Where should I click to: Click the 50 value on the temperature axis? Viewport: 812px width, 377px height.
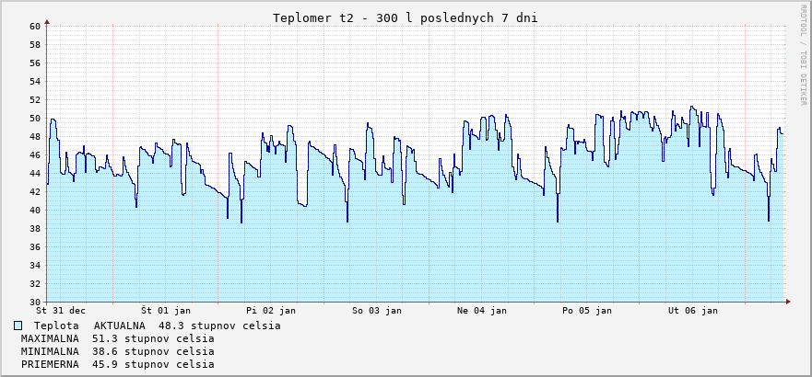pyautogui.click(x=35, y=119)
